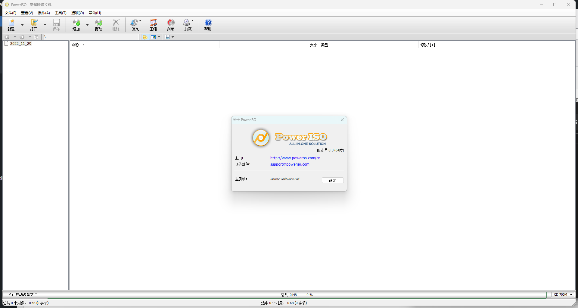Open the poweriso.com/cn homepage link
Image resolution: width=578 pixels, height=308 pixels.
point(295,158)
